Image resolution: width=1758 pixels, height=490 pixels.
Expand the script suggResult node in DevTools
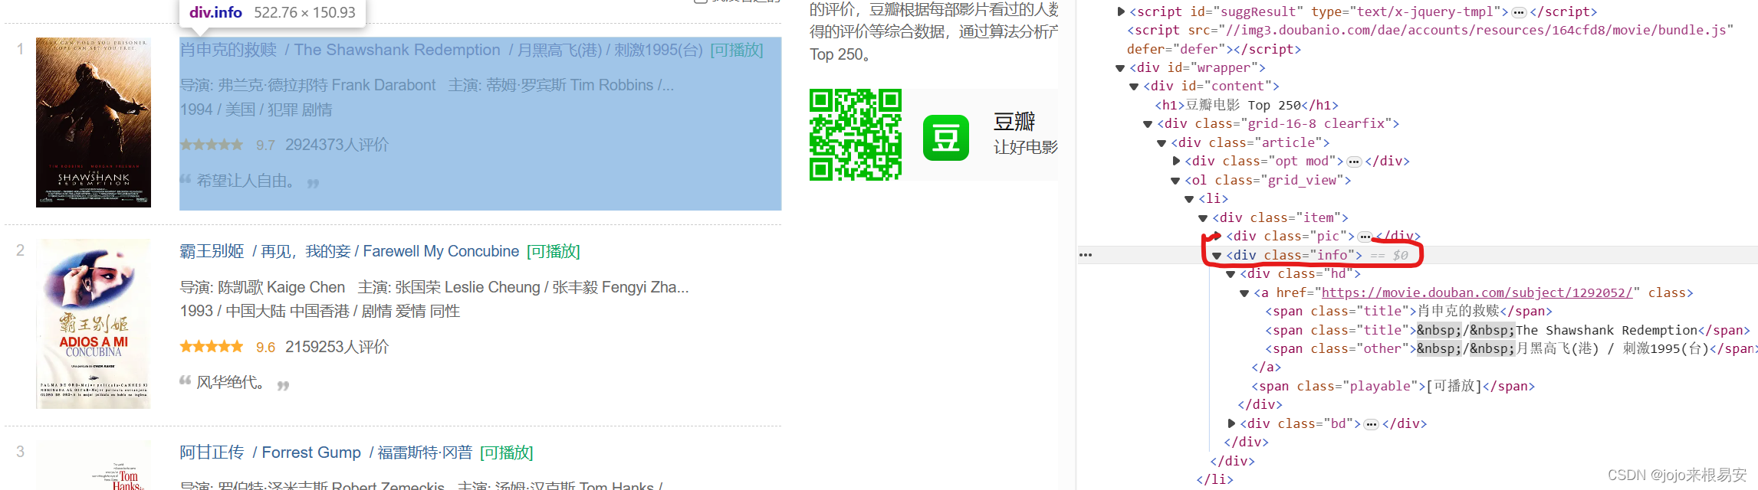1121,11
